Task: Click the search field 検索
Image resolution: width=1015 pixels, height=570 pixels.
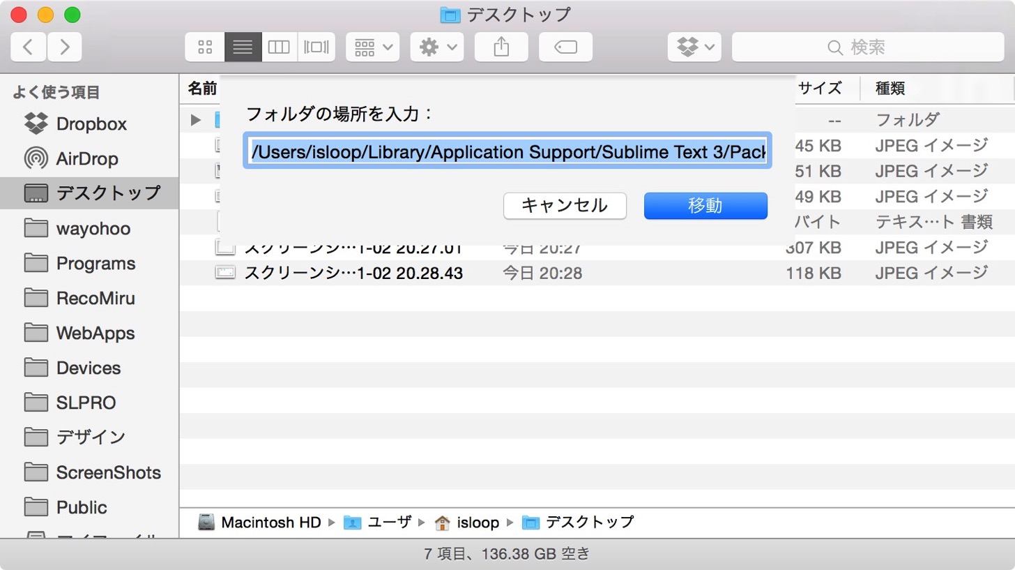Action: (868, 47)
